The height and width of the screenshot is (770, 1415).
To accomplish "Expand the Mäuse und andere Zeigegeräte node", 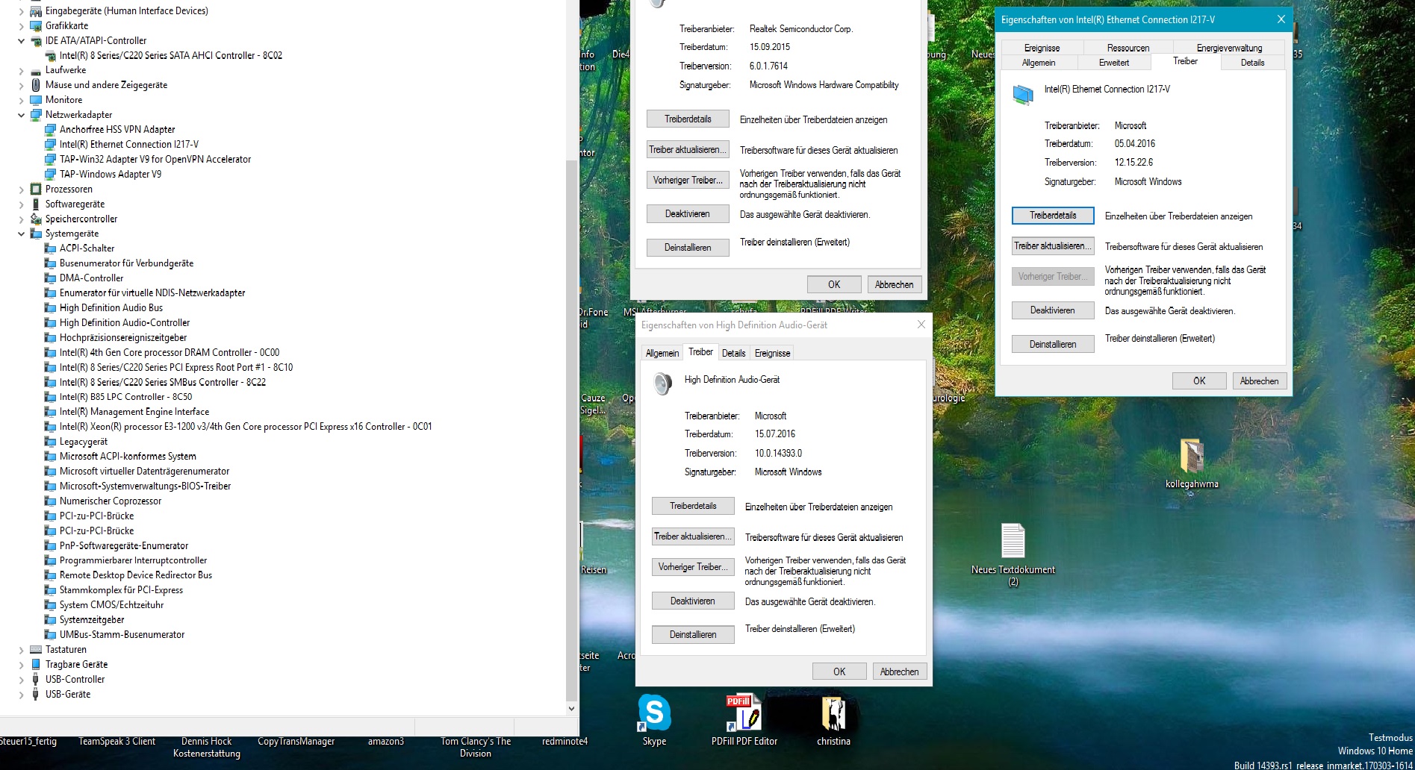I will tap(21, 85).
